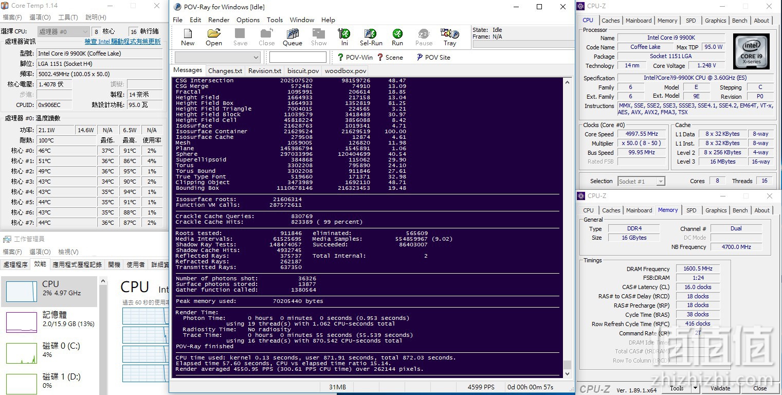This screenshot has height=395, width=782.
Task: Open the CPU-Z socket Selection dropdown
Action: pyautogui.click(x=641, y=181)
